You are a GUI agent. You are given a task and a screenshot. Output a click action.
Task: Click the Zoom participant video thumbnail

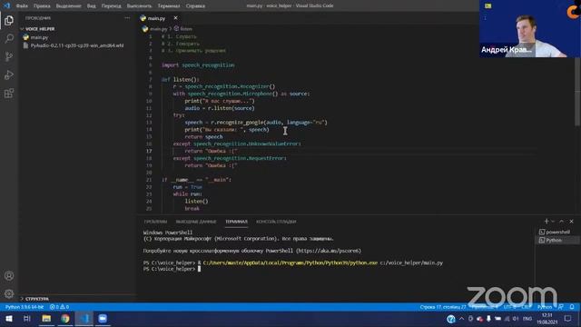[530, 28]
